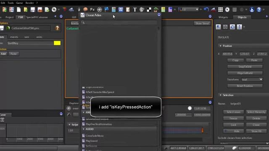Click the white clock icon beside 72.815536
Image resolution: width=269 pixels, height=151 pixels.
click(x=190, y=108)
